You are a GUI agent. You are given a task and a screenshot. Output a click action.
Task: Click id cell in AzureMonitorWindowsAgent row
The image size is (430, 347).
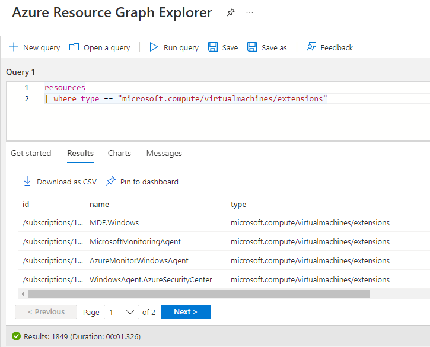tap(53, 260)
